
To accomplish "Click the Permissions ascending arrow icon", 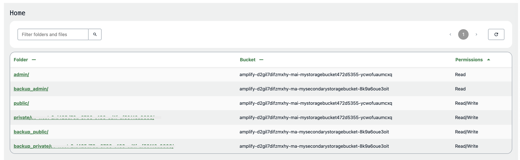I will coord(489,60).
